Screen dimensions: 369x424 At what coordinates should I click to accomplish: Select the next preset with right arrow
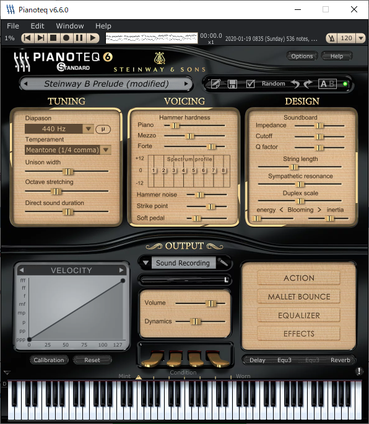point(186,84)
